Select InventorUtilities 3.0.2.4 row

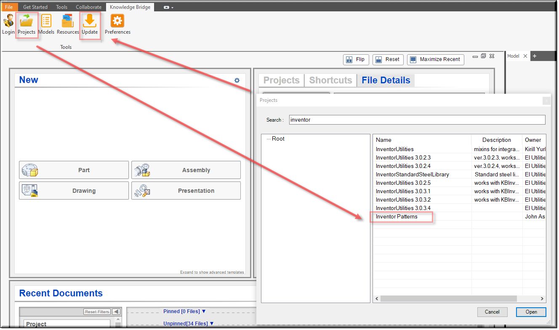tap(460, 166)
